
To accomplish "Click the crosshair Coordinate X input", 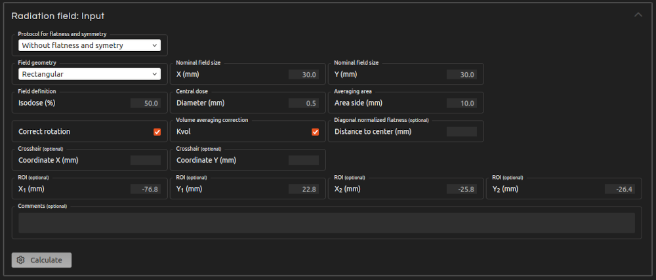I will (x=146, y=160).
